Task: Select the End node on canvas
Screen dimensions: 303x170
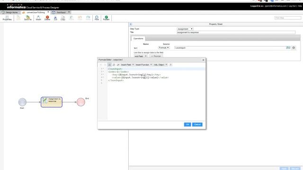Action: point(81,102)
